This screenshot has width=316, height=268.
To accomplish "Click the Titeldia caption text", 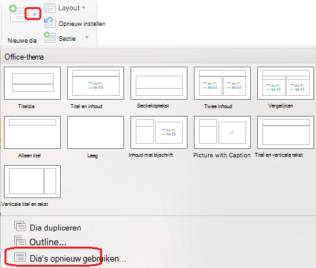I will (x=26, y=106).
